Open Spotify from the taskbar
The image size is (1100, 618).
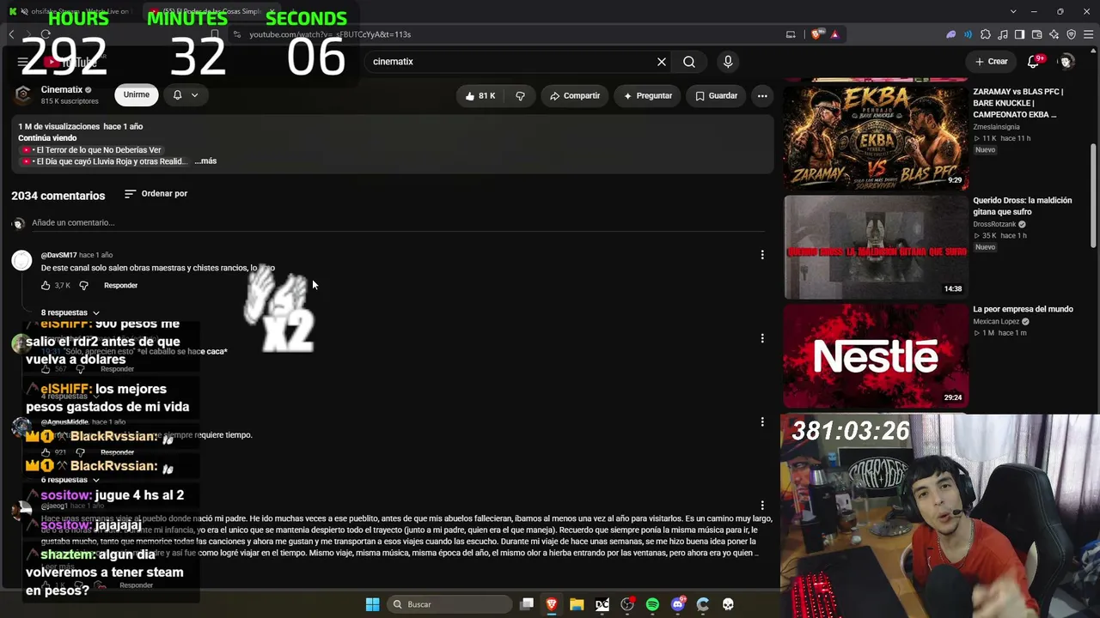[652, 604]
